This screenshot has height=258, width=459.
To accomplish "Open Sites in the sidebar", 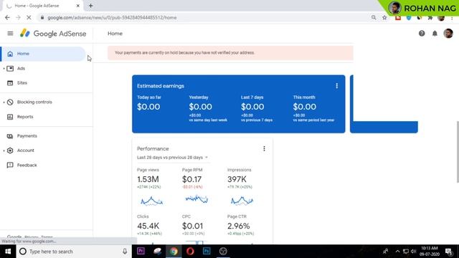I will (22, 83).
